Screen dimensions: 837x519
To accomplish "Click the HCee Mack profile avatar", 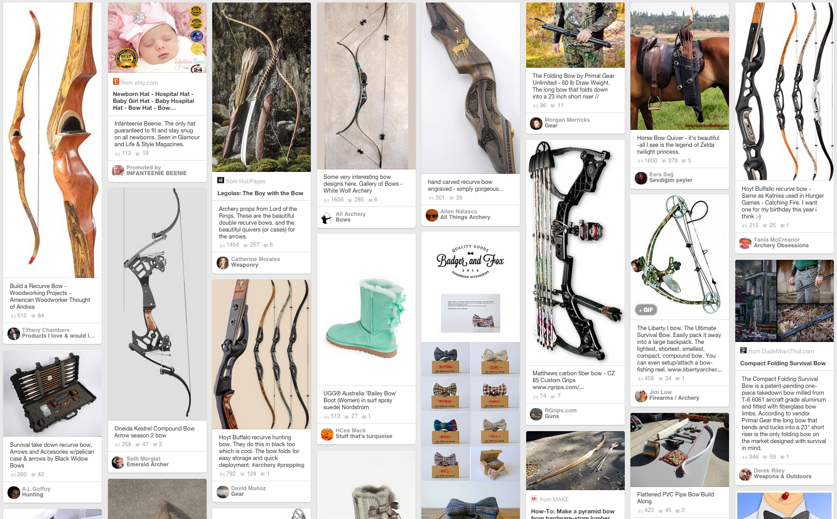I will 327,434.
